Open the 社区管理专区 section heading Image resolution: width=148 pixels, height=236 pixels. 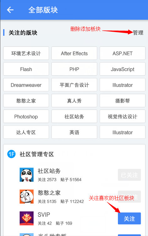point(37,154)
